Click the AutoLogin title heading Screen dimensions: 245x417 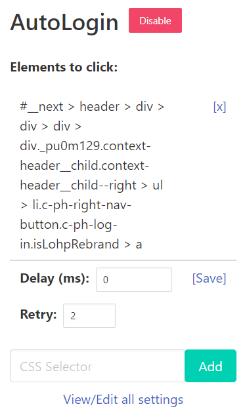[x=64, y=22]
